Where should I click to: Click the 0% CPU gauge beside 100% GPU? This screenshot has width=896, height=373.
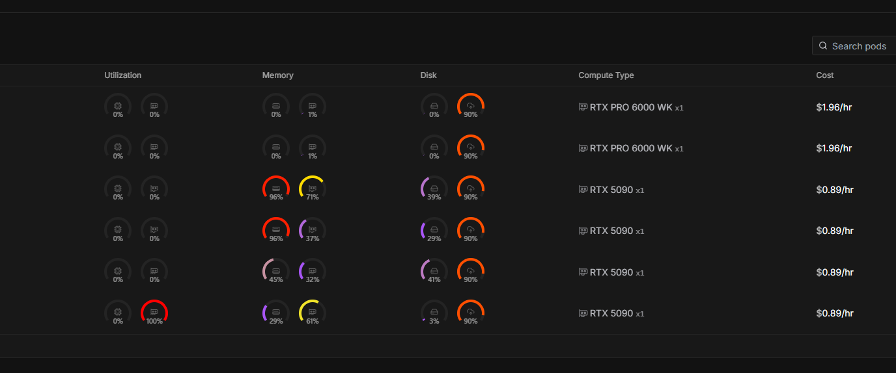pos(118,313)
